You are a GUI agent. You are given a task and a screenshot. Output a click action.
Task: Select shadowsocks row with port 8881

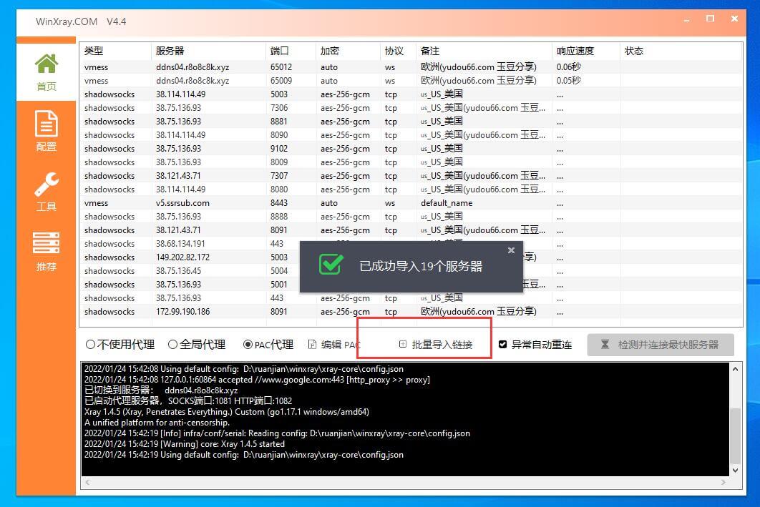click(x=411, y=121)
